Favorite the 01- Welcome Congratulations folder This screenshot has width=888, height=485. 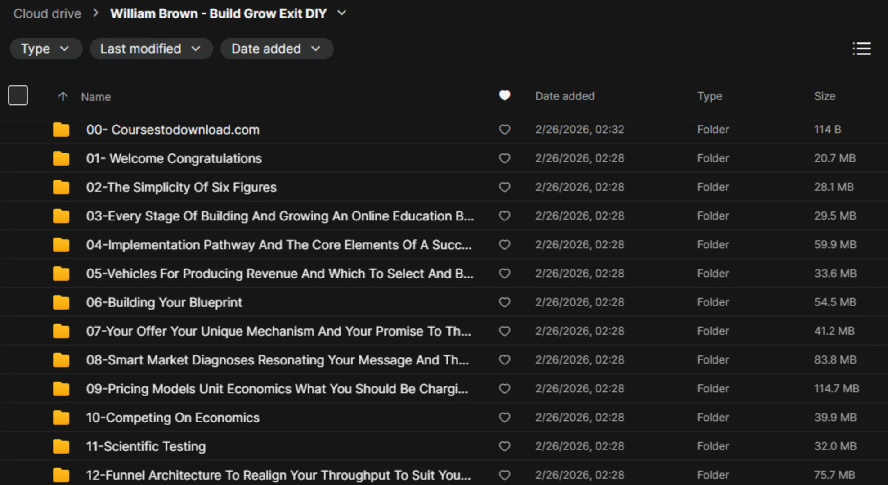point(504,158)
